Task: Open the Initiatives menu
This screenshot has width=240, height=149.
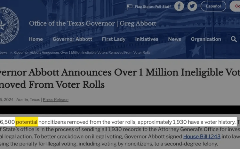Action: (147, 39)
